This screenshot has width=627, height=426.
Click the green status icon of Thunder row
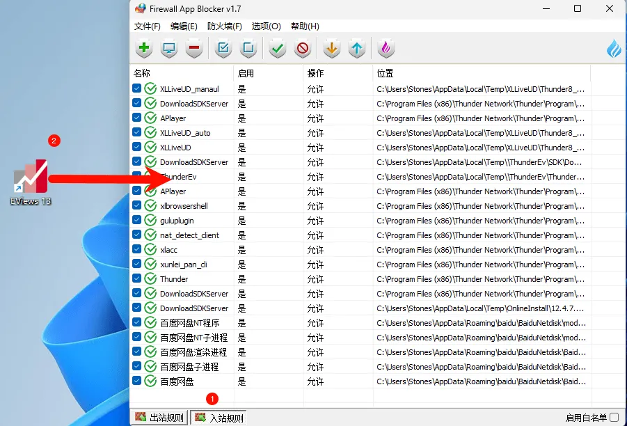pyautogui.click(x=150, y=278)
